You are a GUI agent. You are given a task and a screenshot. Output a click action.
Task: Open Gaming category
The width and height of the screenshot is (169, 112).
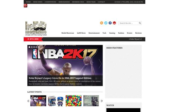click(x=112, y=33)
